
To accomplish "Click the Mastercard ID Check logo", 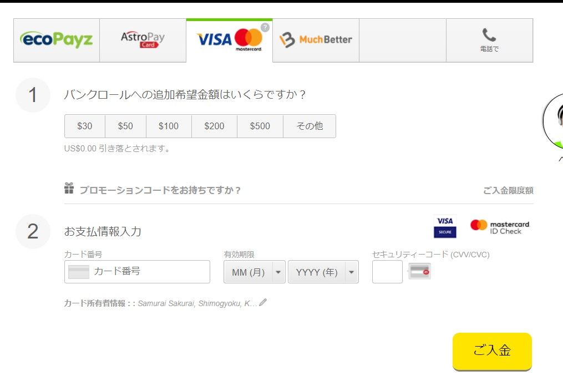I will (500, 227).
